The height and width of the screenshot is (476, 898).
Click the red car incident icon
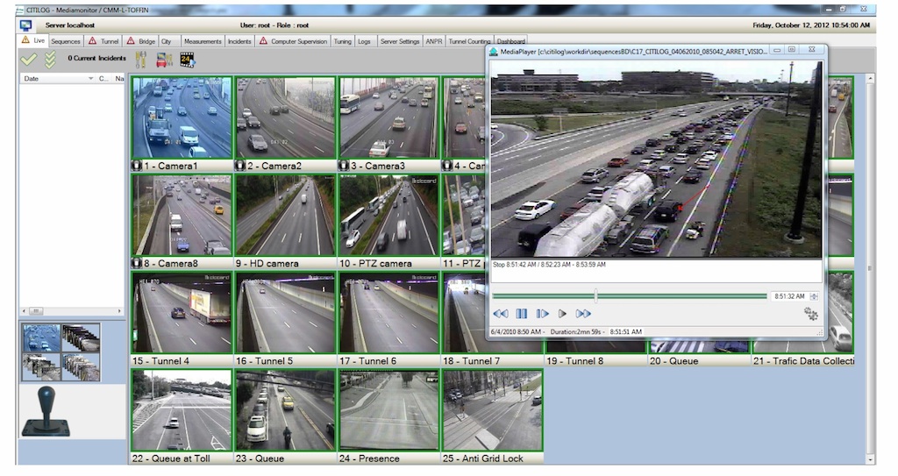pos(164,60)
